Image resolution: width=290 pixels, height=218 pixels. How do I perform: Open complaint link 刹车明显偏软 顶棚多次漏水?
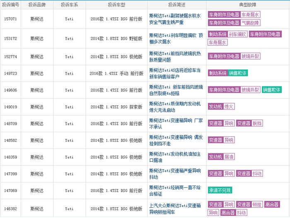pos(176,38)
